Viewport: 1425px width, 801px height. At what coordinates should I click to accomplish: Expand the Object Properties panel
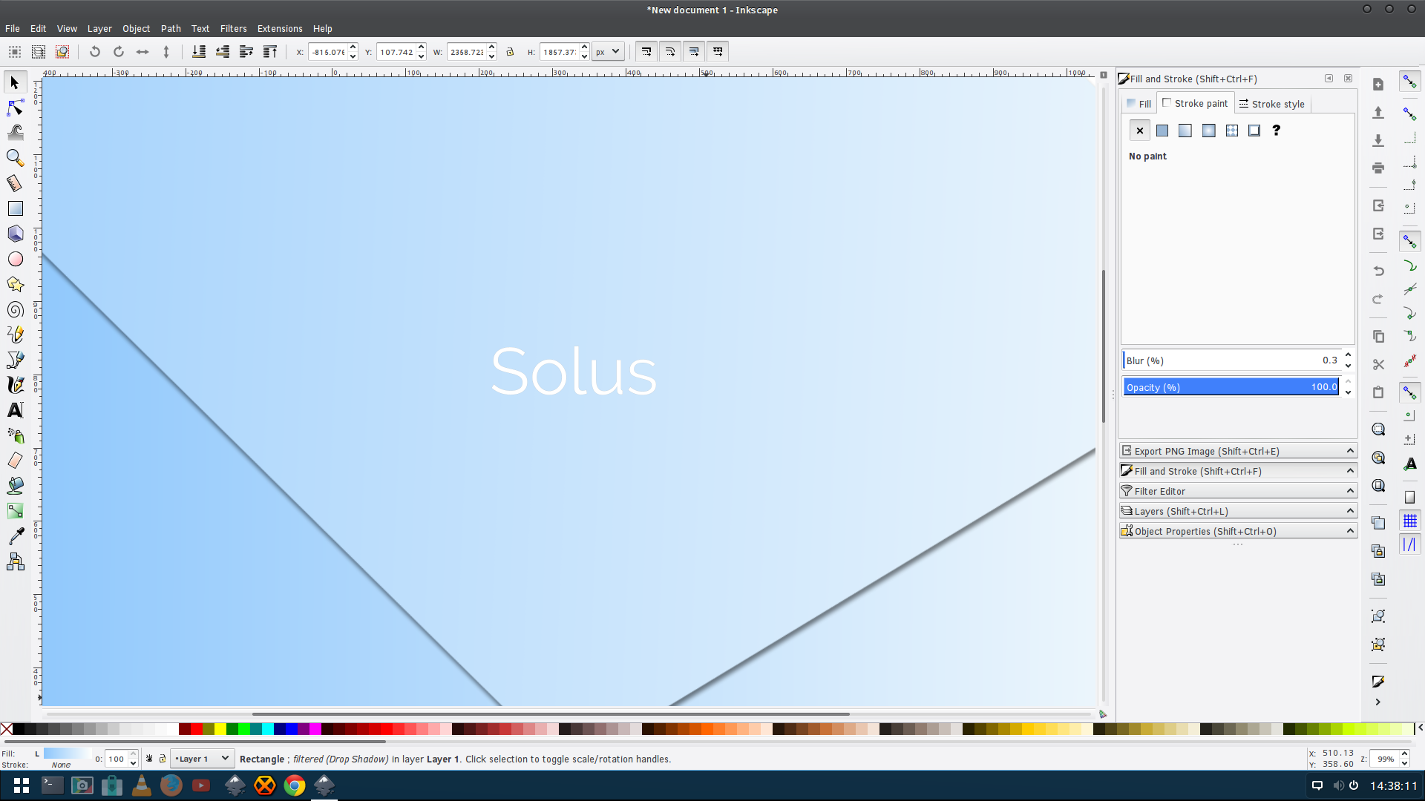1238,531
